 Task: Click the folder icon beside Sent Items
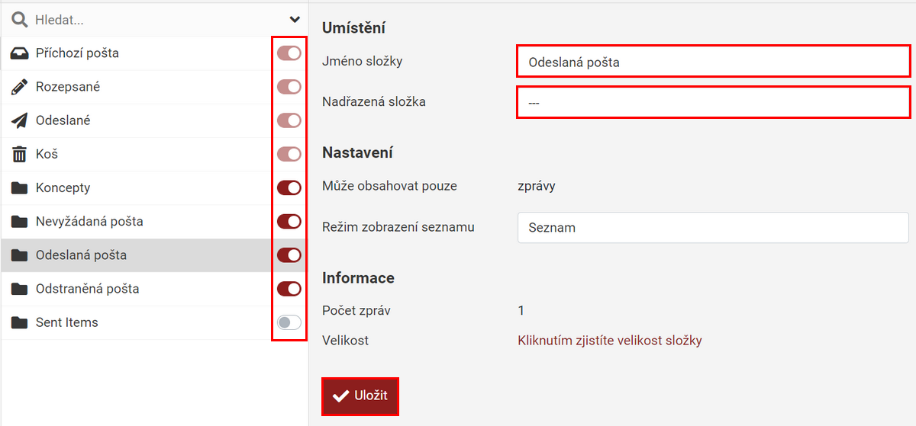pos(20,322)
